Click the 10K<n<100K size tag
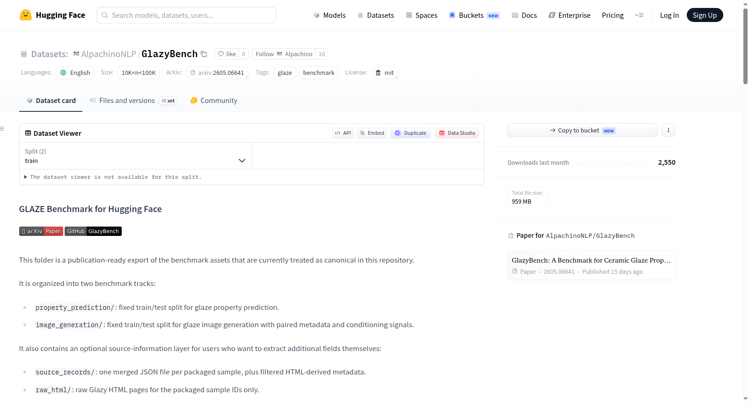Image resolution: width=749 pixels, height=403 pixels. click(x=139, y=73)
